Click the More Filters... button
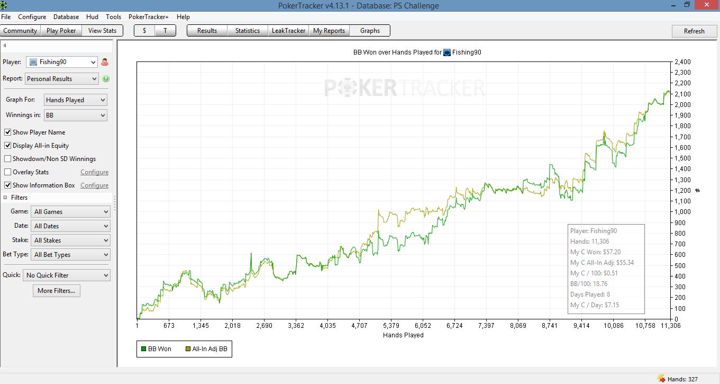 [x=57, y=291]
